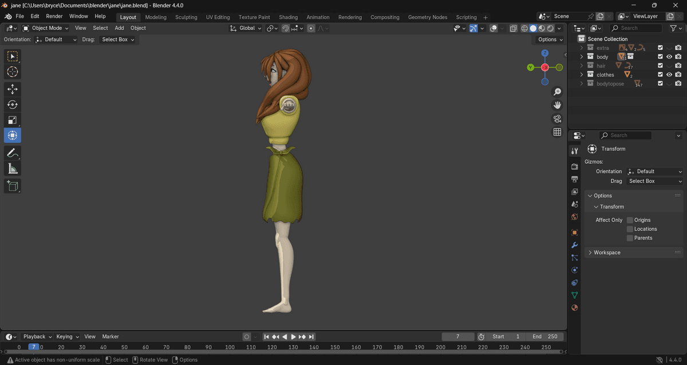Toggle camera view icon in viewport
The width and height of the screenshot is (687, 365).
[557, 118]
